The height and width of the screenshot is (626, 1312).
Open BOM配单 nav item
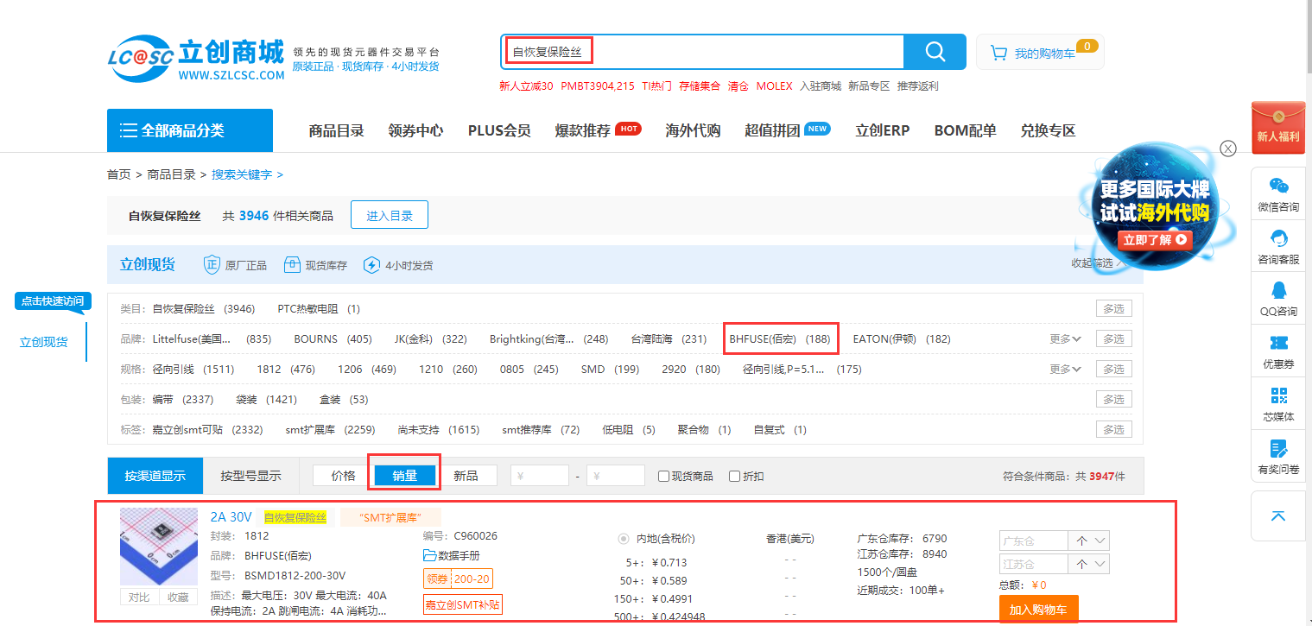(x=965, y=130)
